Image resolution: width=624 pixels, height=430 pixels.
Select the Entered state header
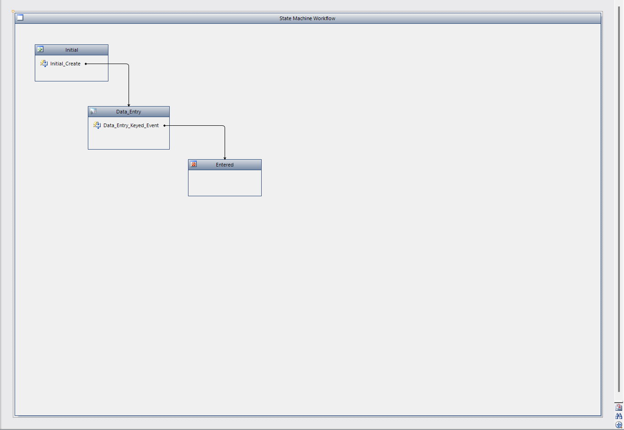pos(225,165)
